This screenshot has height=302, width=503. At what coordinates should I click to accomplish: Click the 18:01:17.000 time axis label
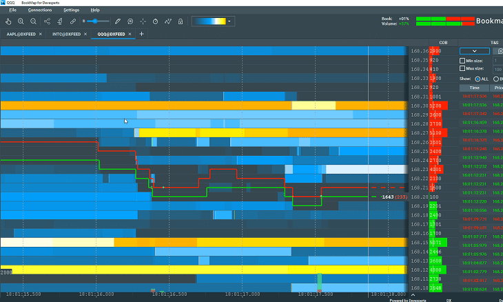(x=243, y=294)
